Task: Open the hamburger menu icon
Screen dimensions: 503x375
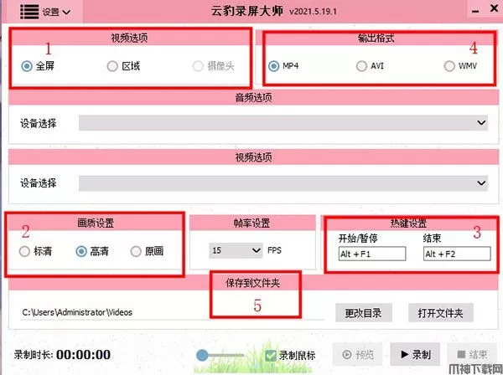Action: (x=29, y=12)
